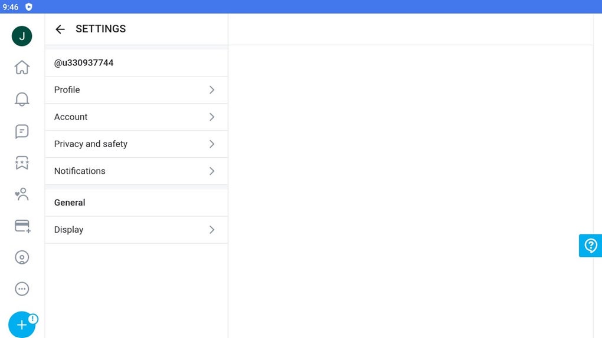The height and width of the screenshot is (338, 602).
Task: Open the starred bookmark collections icon
Action: tap(22, 163)
